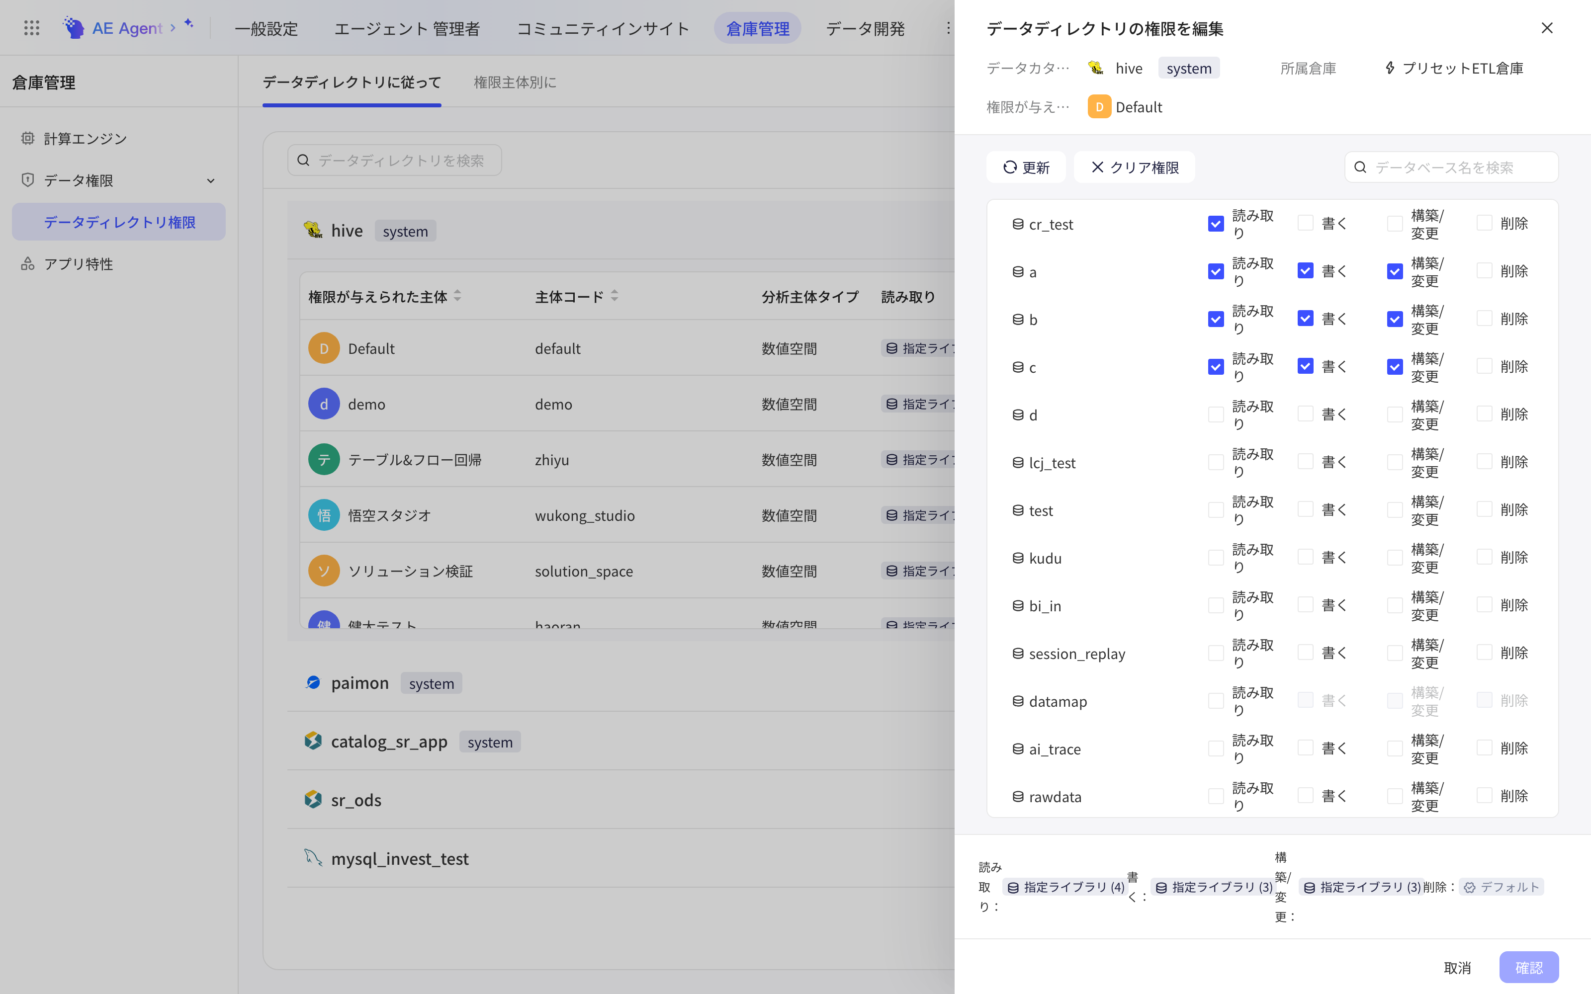
Task: Click the sr_ods cube icon
Action: [313, 799]
